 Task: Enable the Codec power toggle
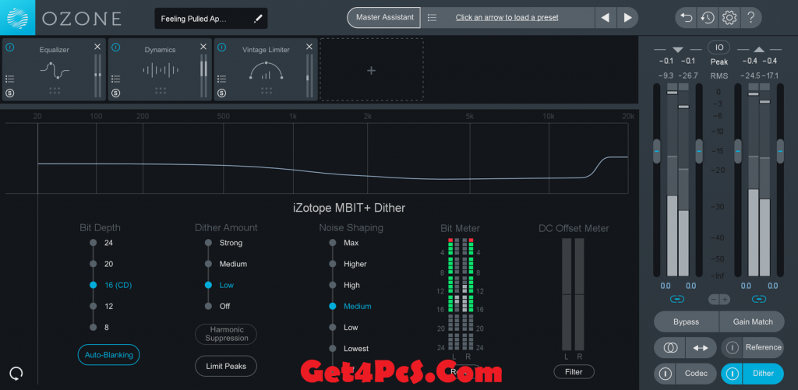pyautogui.click(x=665, y=373)
